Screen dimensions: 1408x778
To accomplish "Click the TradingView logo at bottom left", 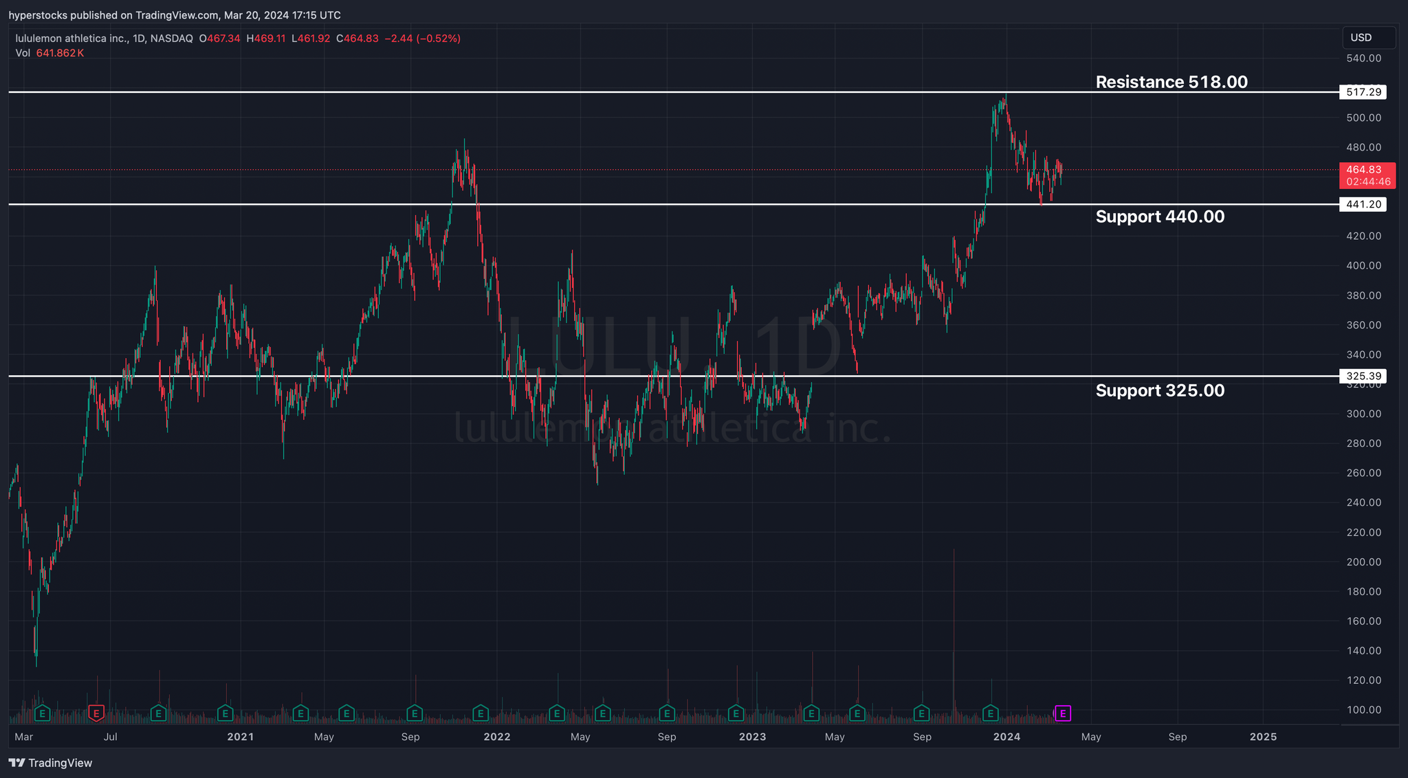I will (x=50, y=763).
